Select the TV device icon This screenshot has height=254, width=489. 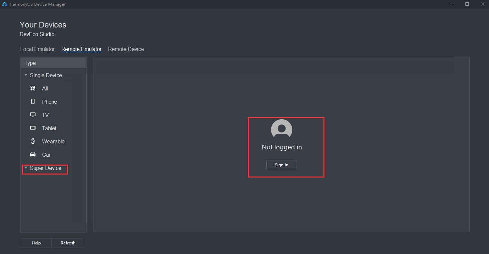pos(33,115)
